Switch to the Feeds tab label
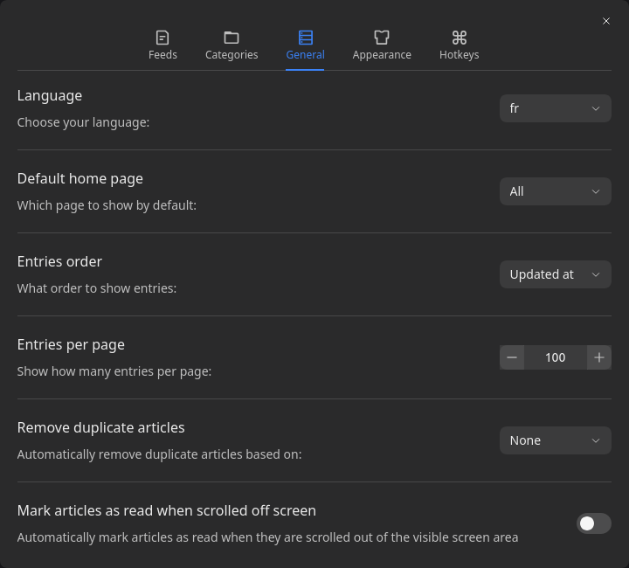Viewport: 629px width, 568px height. 162,55
